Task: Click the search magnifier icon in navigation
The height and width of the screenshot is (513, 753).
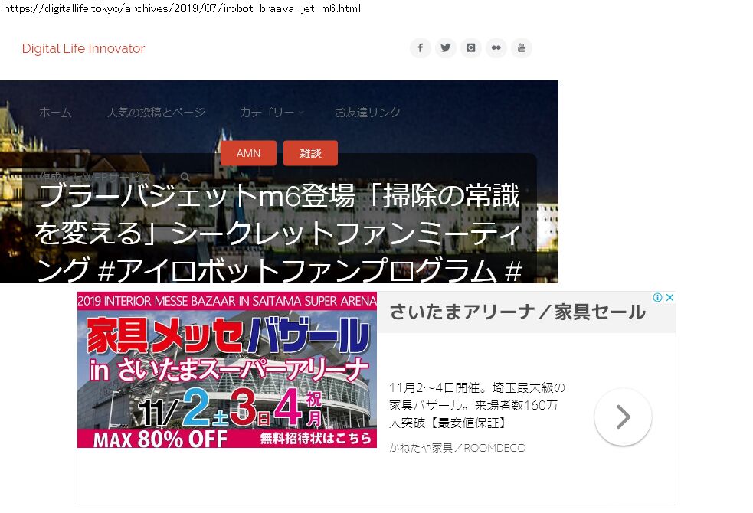Action: coord(185,177)
